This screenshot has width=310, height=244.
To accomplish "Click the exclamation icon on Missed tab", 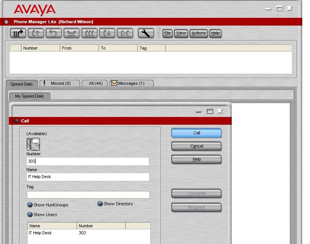I will point(44,83).
